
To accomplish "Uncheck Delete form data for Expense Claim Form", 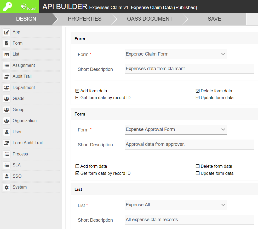I will (x=198, y=91).
